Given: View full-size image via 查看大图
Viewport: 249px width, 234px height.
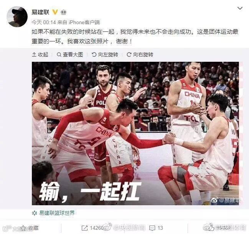Looking at the screenshot, I should click(70, 54).
